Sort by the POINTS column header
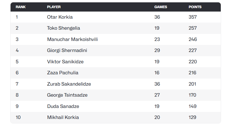The image size is (225, 125). click(x=195, y=7)
